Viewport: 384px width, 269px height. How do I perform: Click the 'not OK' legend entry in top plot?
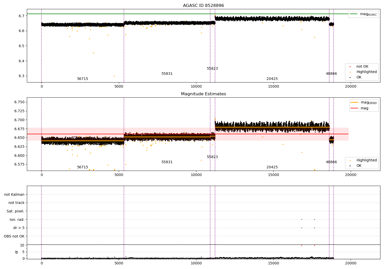[359, 67]
